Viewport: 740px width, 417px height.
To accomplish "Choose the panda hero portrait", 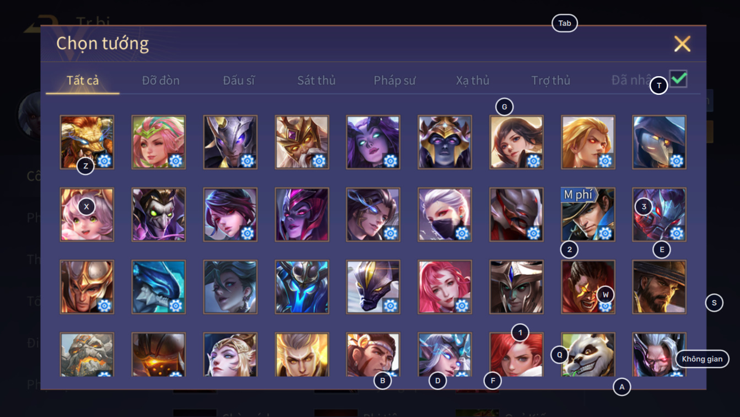I will pyautogui.click(x=588, y=355).
